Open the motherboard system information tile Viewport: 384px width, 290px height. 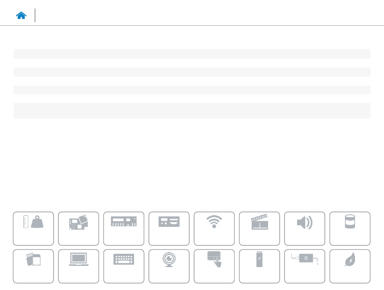click(x=78, y=228)
